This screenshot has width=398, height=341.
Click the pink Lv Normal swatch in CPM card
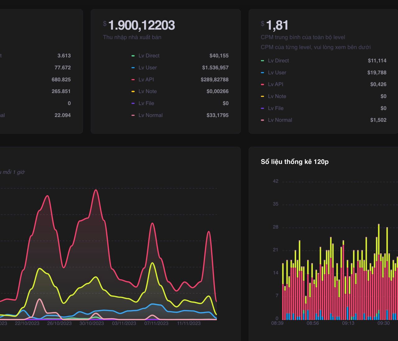click(x=262, y=120)
